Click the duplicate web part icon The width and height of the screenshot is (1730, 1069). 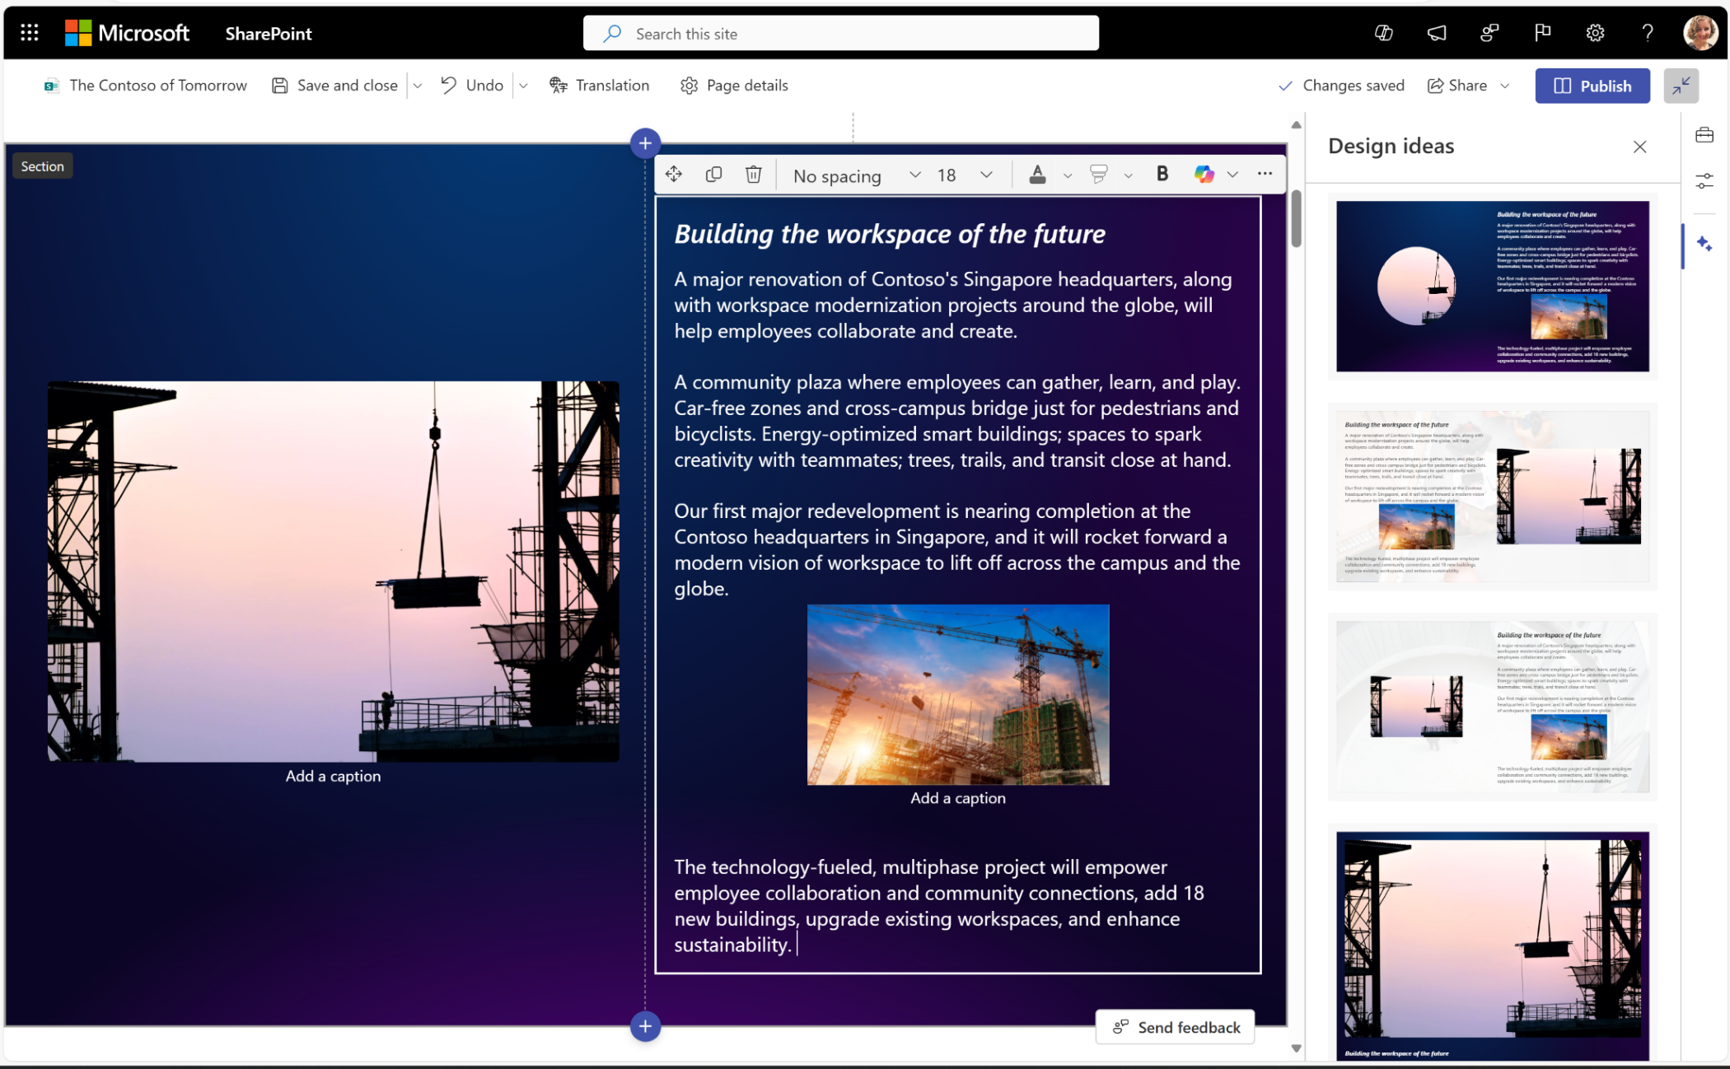pyautogui.click(x=713, y=173)
